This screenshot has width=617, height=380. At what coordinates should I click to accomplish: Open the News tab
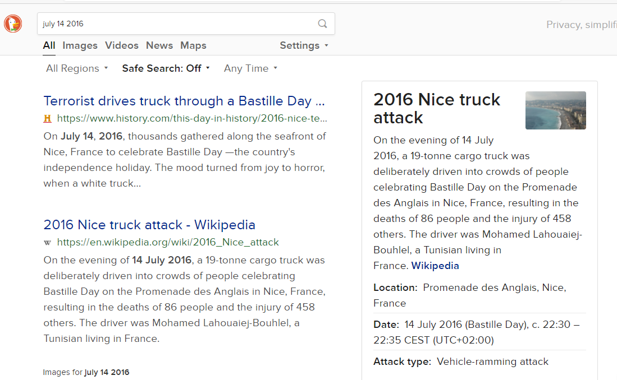pos(159,45)
